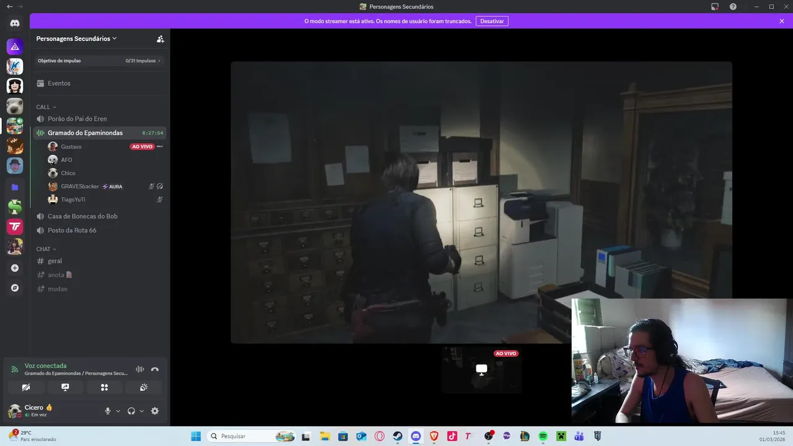Click Gustavo's AO VIVO live badge
This screenshot has height=446, width=793.
click(x=142, y=147)
